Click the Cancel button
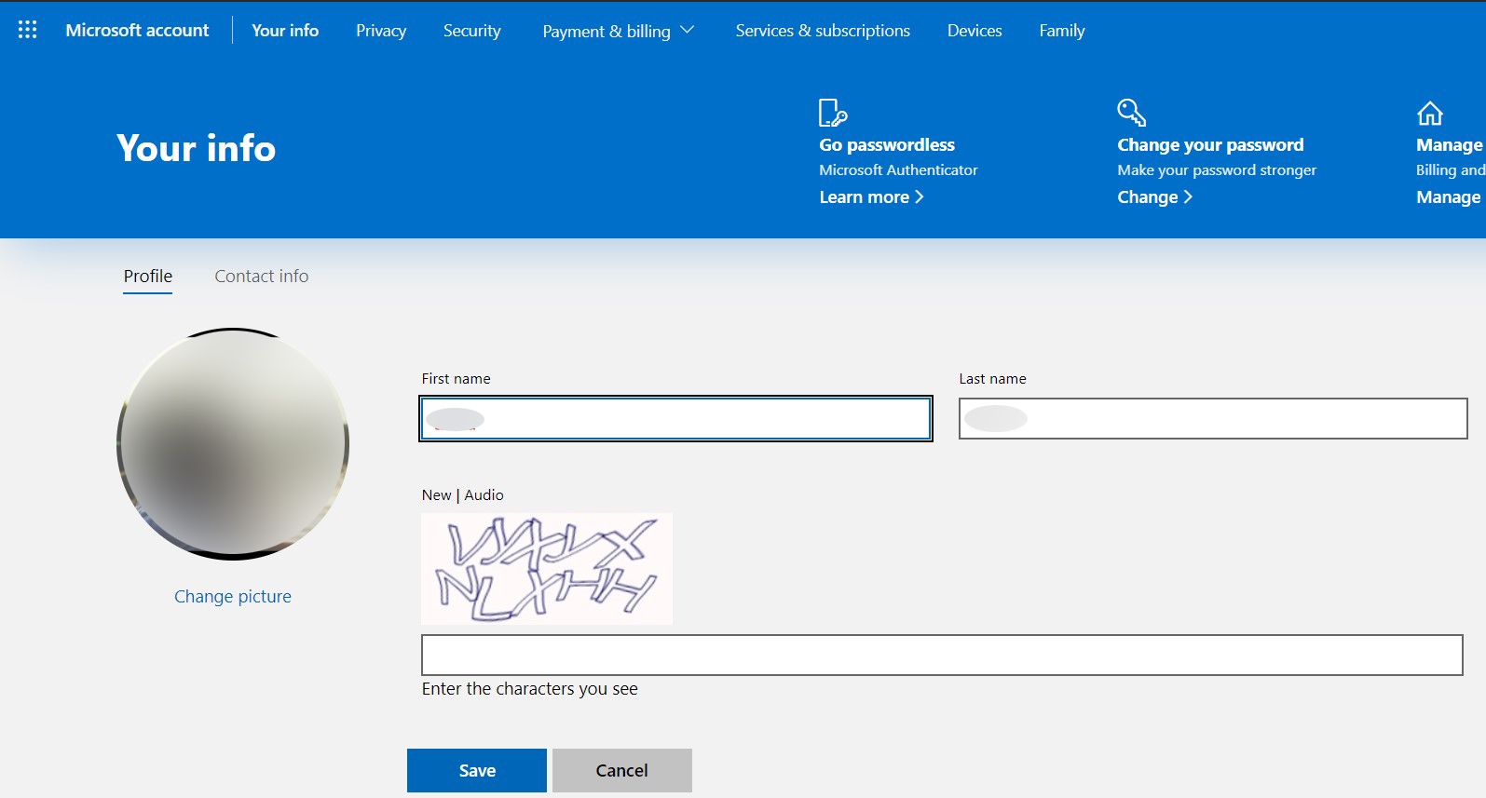 (622, 770)
